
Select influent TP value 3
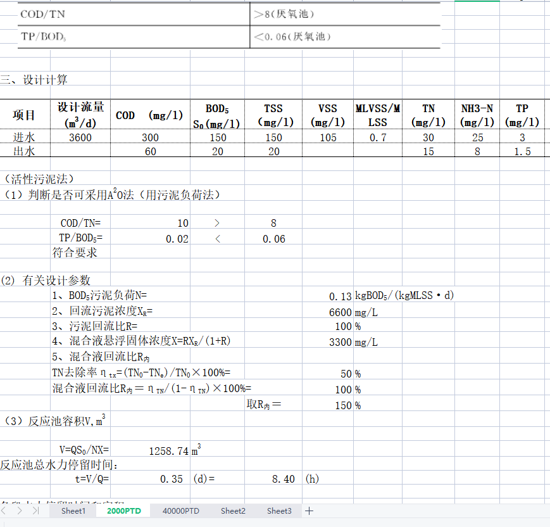(x=522, y=137)
